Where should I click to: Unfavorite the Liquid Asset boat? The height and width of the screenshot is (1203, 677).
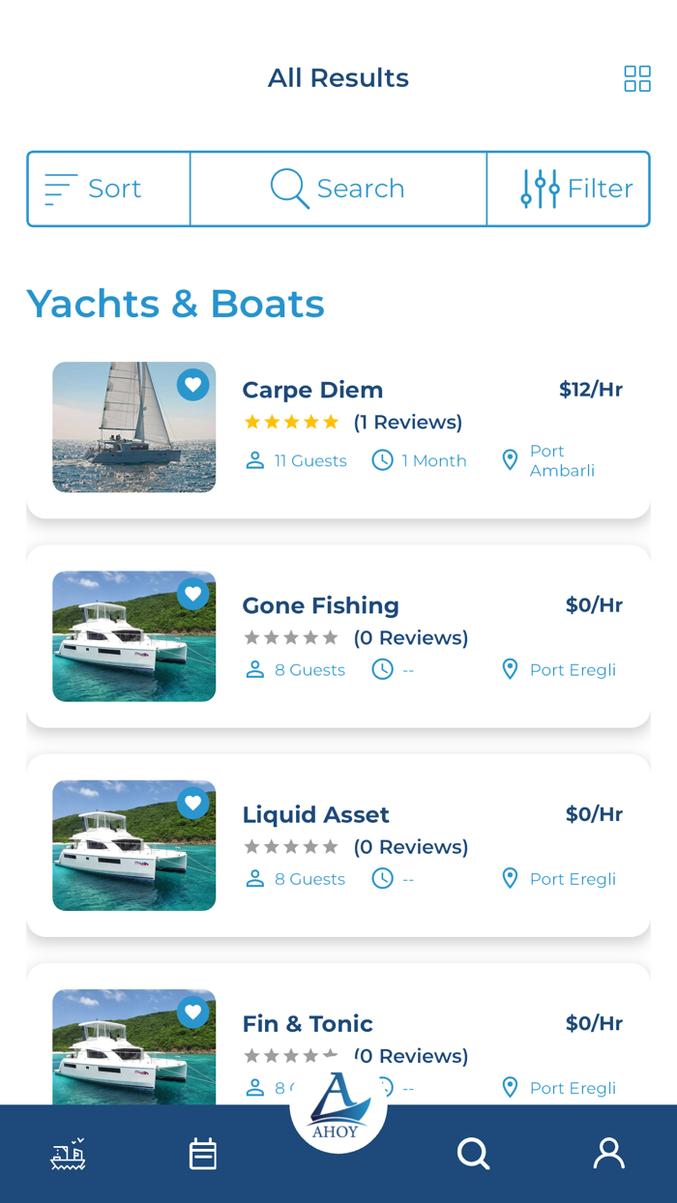pyautogui.click(x=192, y=803)
